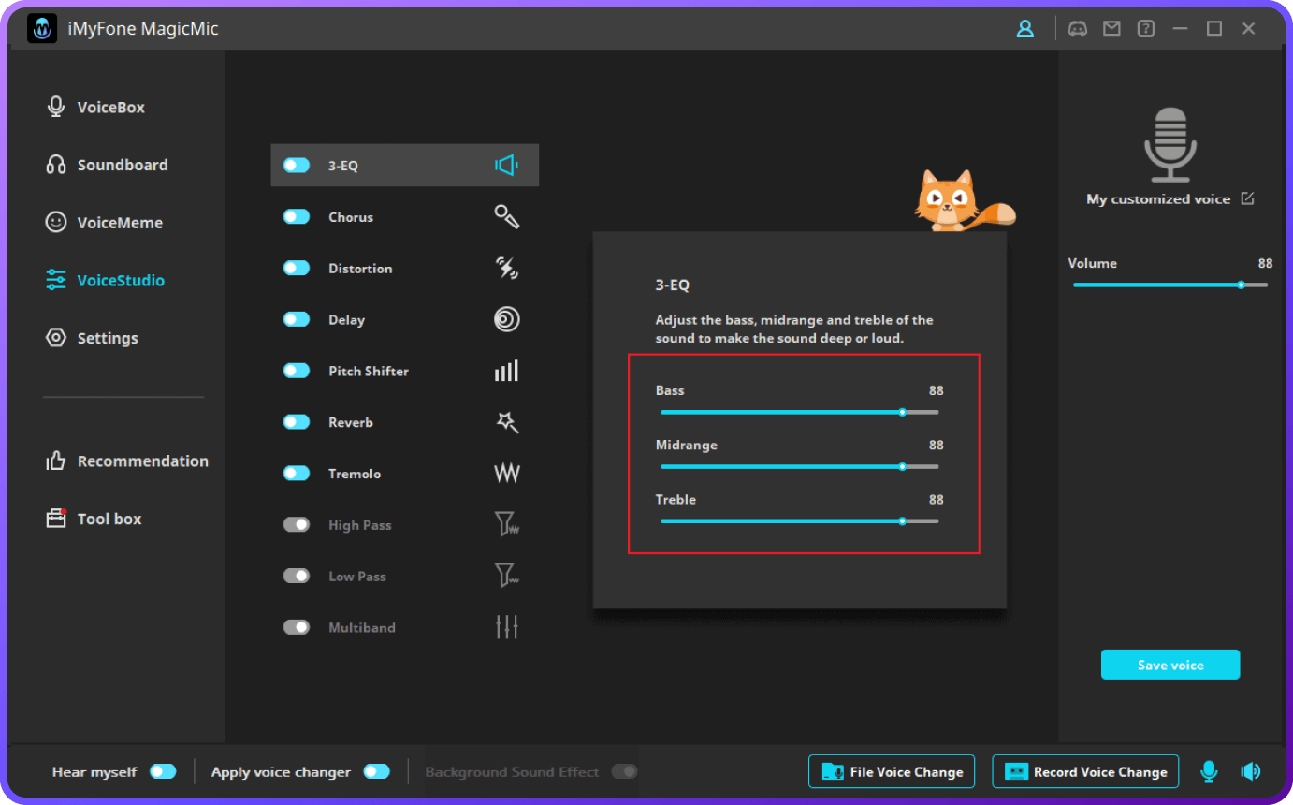1293x805 pixels.
Task: Click the Record Voice Change button
Action: (1085, 771)
